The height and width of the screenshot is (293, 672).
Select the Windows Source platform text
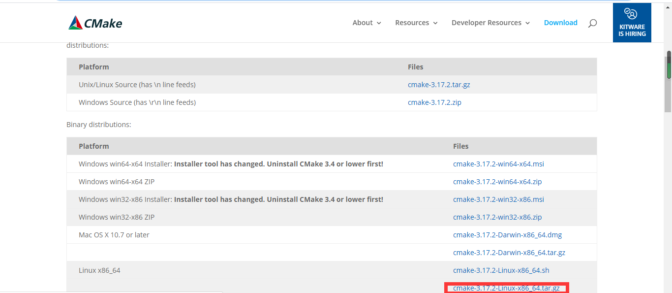(x=137, y=102)
